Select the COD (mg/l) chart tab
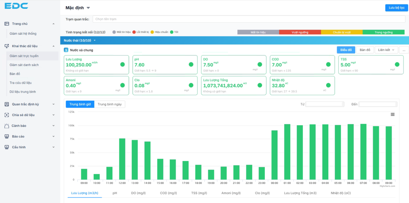This screenshot has height=203, width=409. [168, 193]
